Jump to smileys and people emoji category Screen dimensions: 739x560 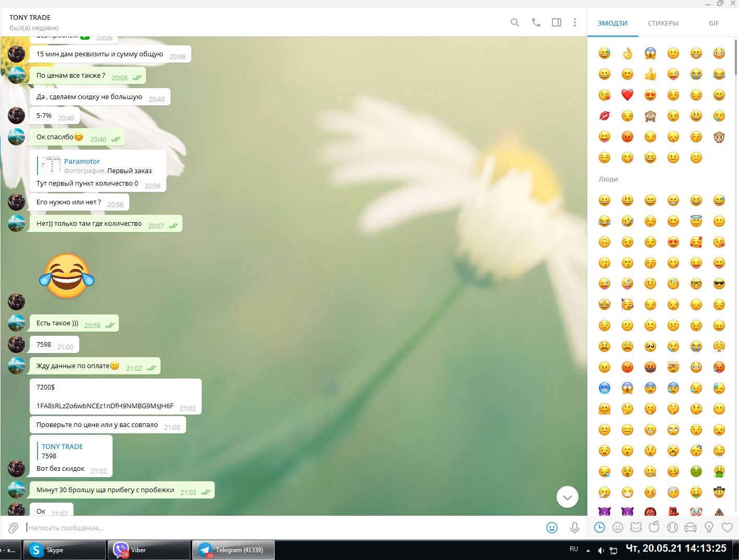tap(618, 528)
